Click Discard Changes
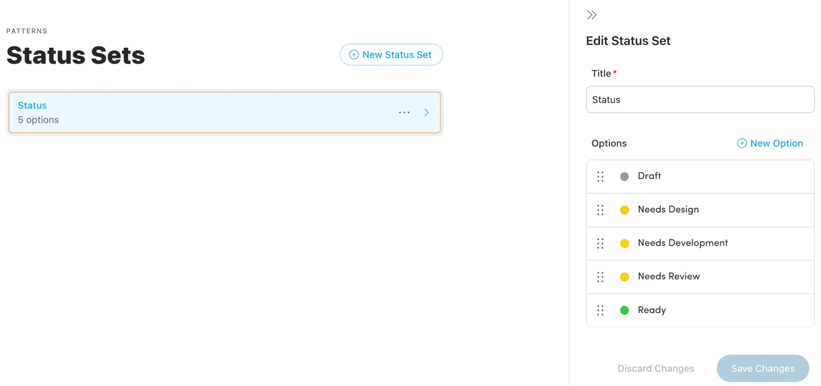 tap(656, 369)
